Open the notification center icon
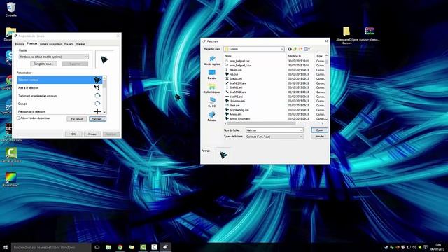Screen dimensions: 448x252 (x=426, y=247)
